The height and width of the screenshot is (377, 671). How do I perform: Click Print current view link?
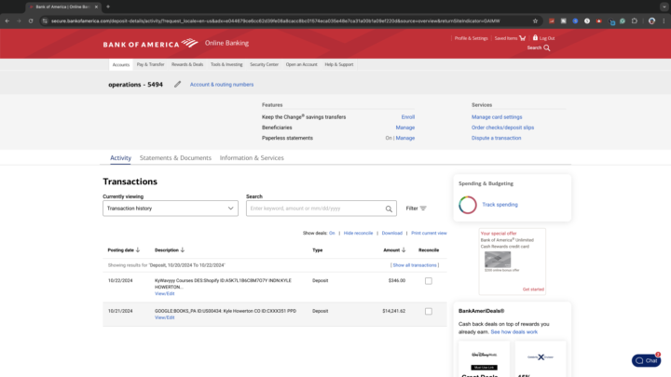429,233
